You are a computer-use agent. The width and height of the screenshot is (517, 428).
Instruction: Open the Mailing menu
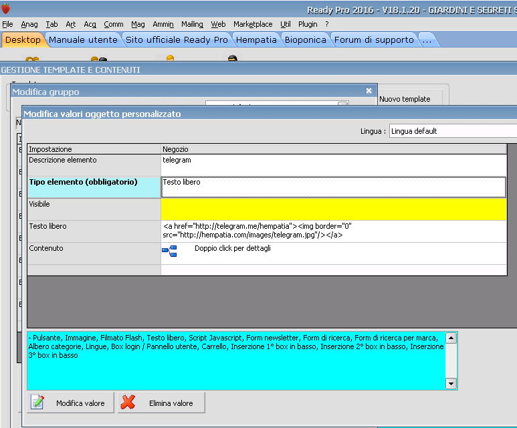tap(192, 24)
